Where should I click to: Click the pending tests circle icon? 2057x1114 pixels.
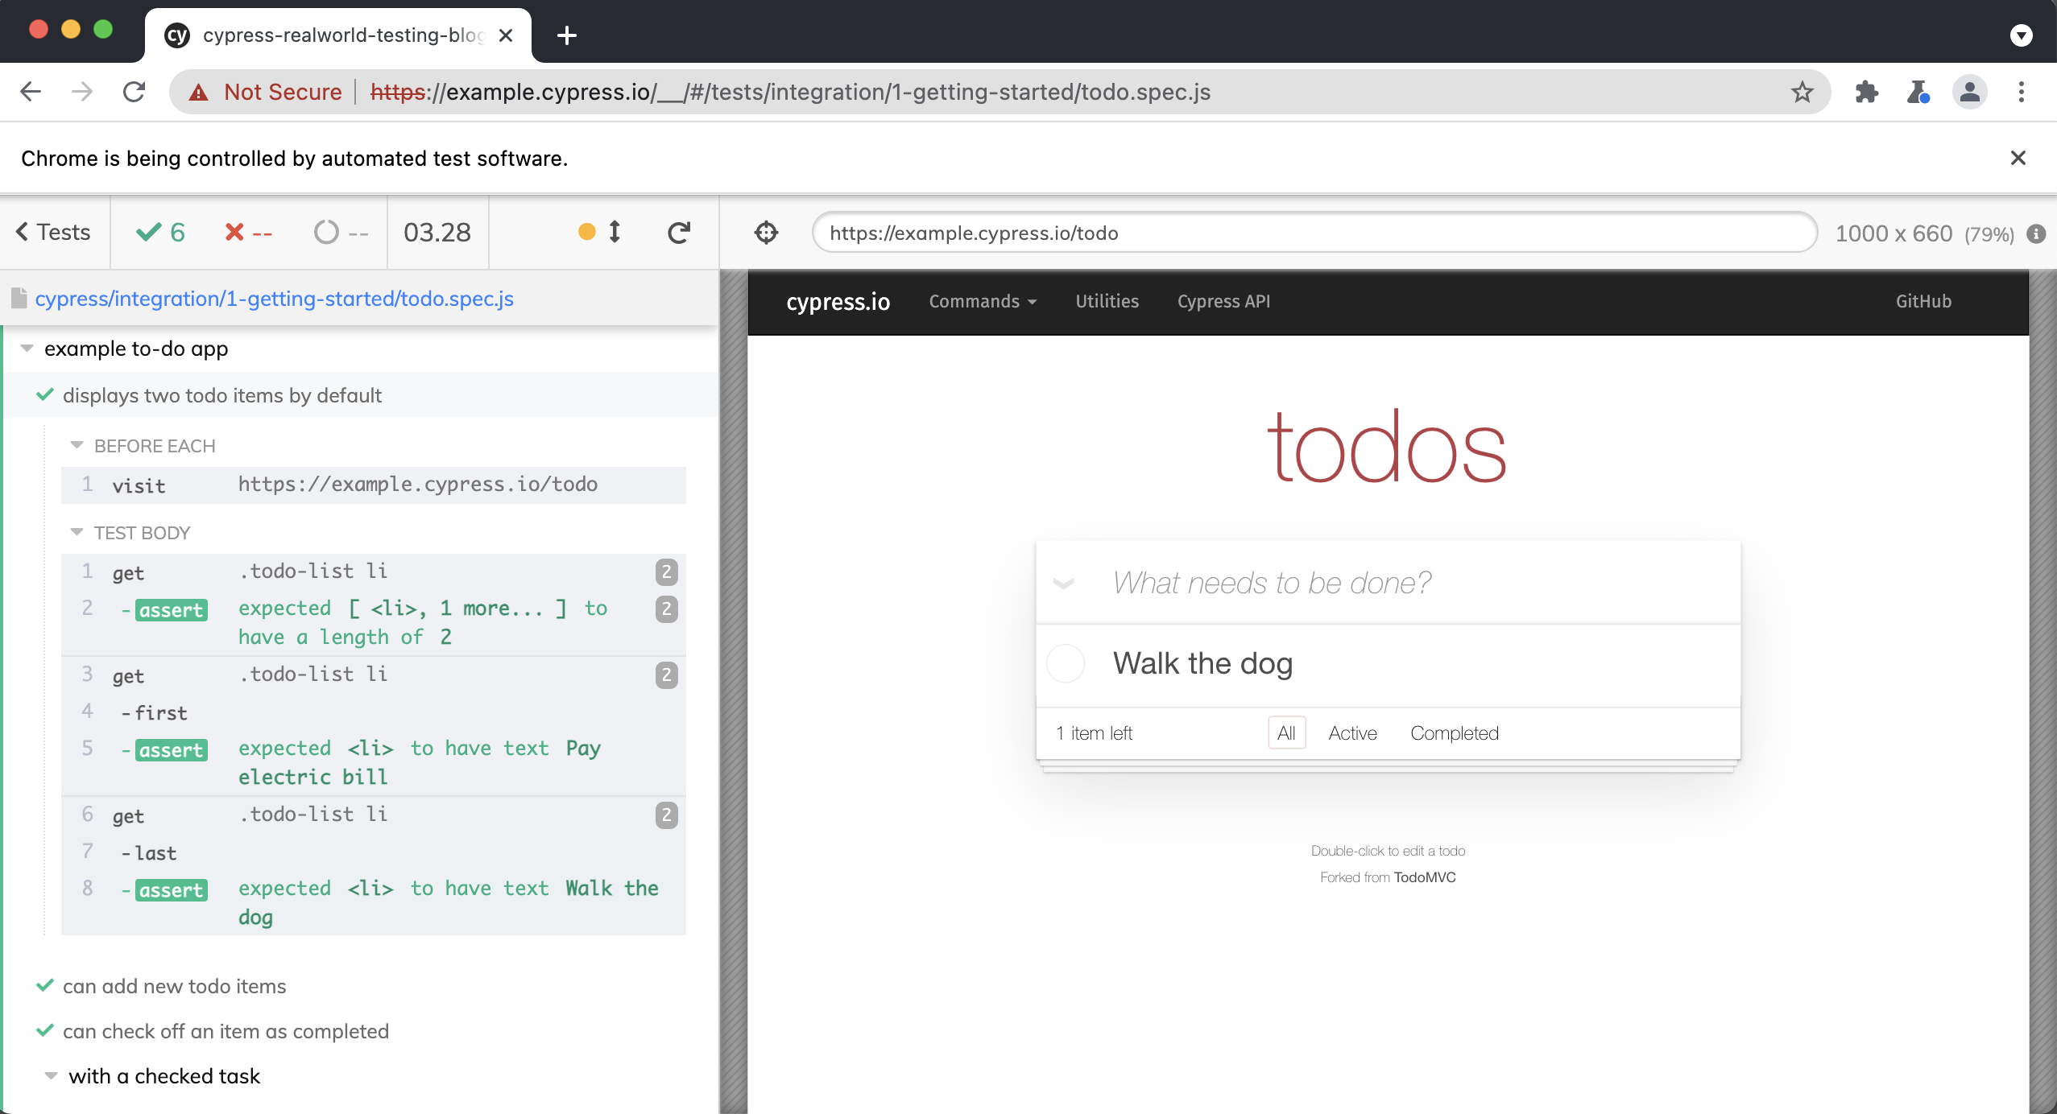click(x=326, y=232)
